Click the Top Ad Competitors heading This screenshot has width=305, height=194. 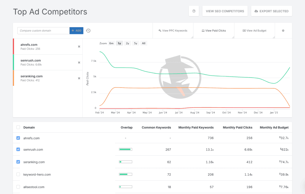[50, 12]
